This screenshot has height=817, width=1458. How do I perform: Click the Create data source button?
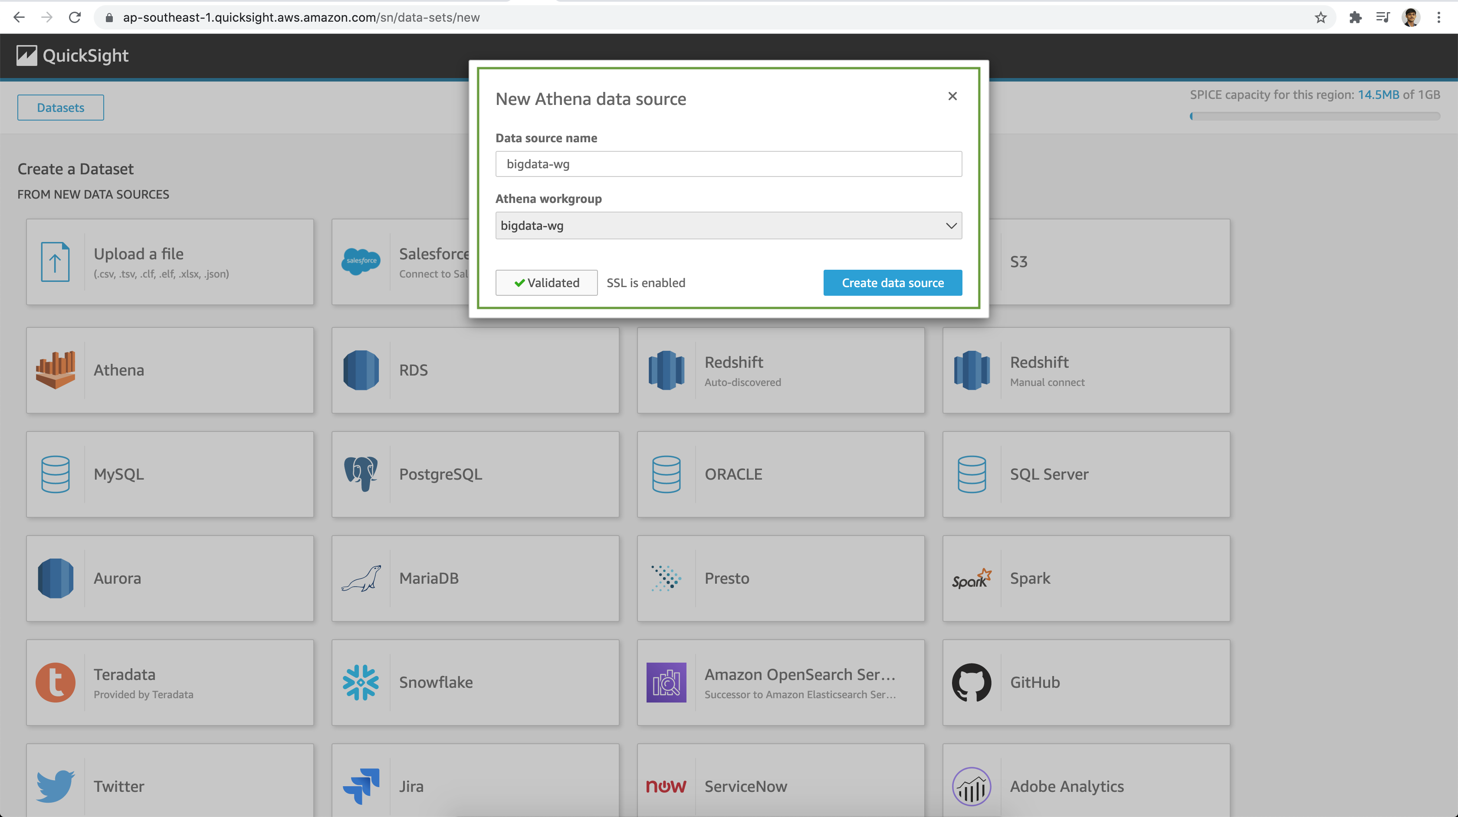click(x=892, y=282)
